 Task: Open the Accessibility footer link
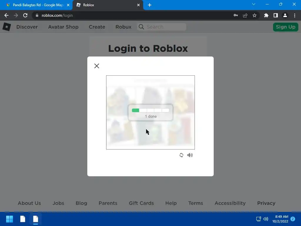click(230, 203)
